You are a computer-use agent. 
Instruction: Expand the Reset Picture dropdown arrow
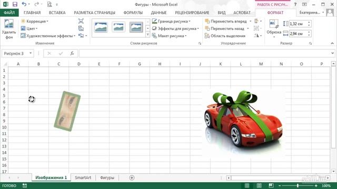tap(86, 36)
